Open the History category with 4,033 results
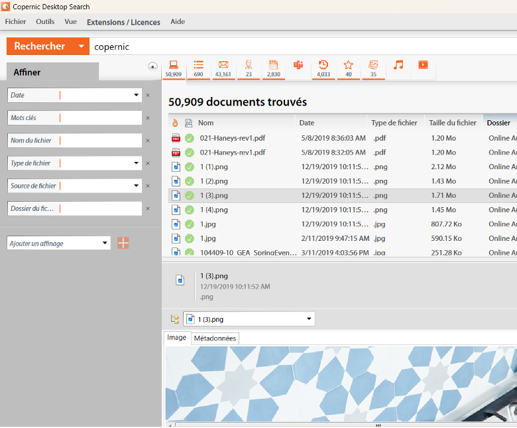 323,68
